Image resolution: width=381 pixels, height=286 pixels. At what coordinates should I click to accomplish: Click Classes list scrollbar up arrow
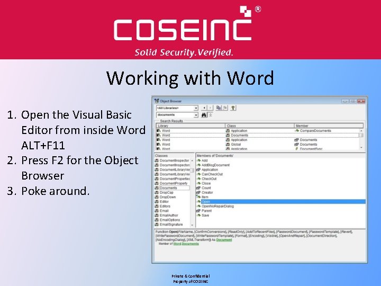point(192,160)
